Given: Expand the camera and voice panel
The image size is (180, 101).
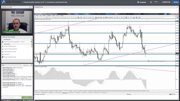Looking at the screenshot, I should (x=31, y=7).
